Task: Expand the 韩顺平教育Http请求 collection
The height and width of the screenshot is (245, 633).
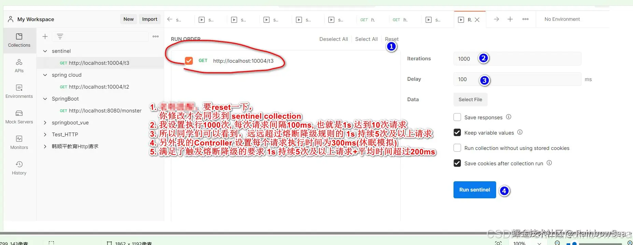Action: point(45,147)
